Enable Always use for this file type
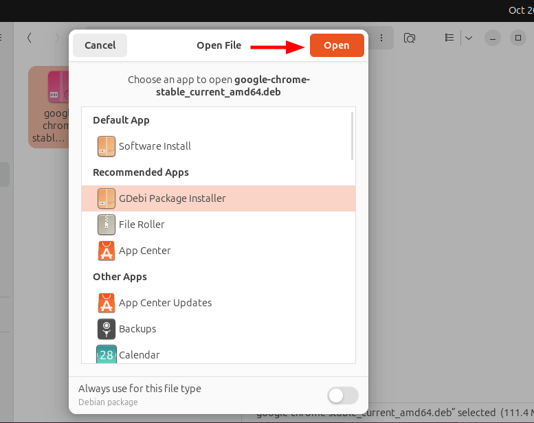The height and width of the screenshot is (423, 534). tap(343, 396)
